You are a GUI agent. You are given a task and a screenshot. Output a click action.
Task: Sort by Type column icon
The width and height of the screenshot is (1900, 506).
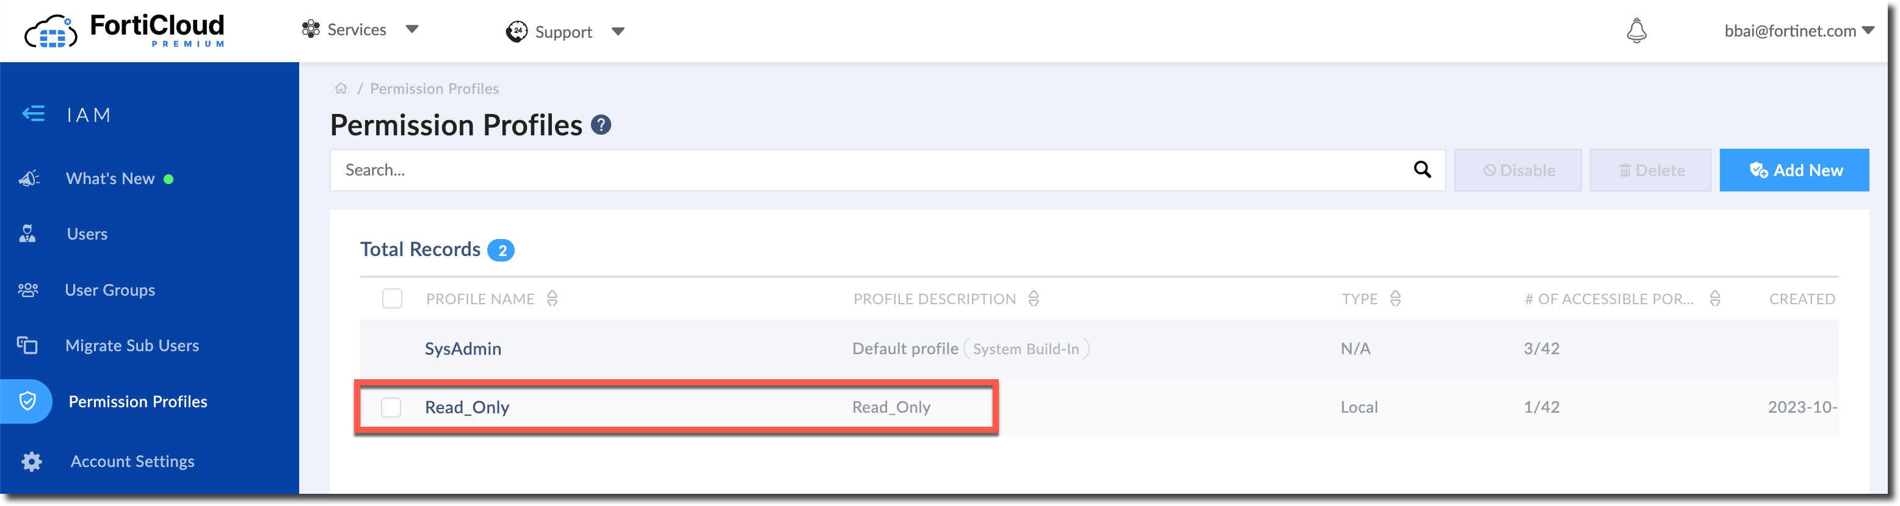pyautogui.click(x=1396, y=298)
